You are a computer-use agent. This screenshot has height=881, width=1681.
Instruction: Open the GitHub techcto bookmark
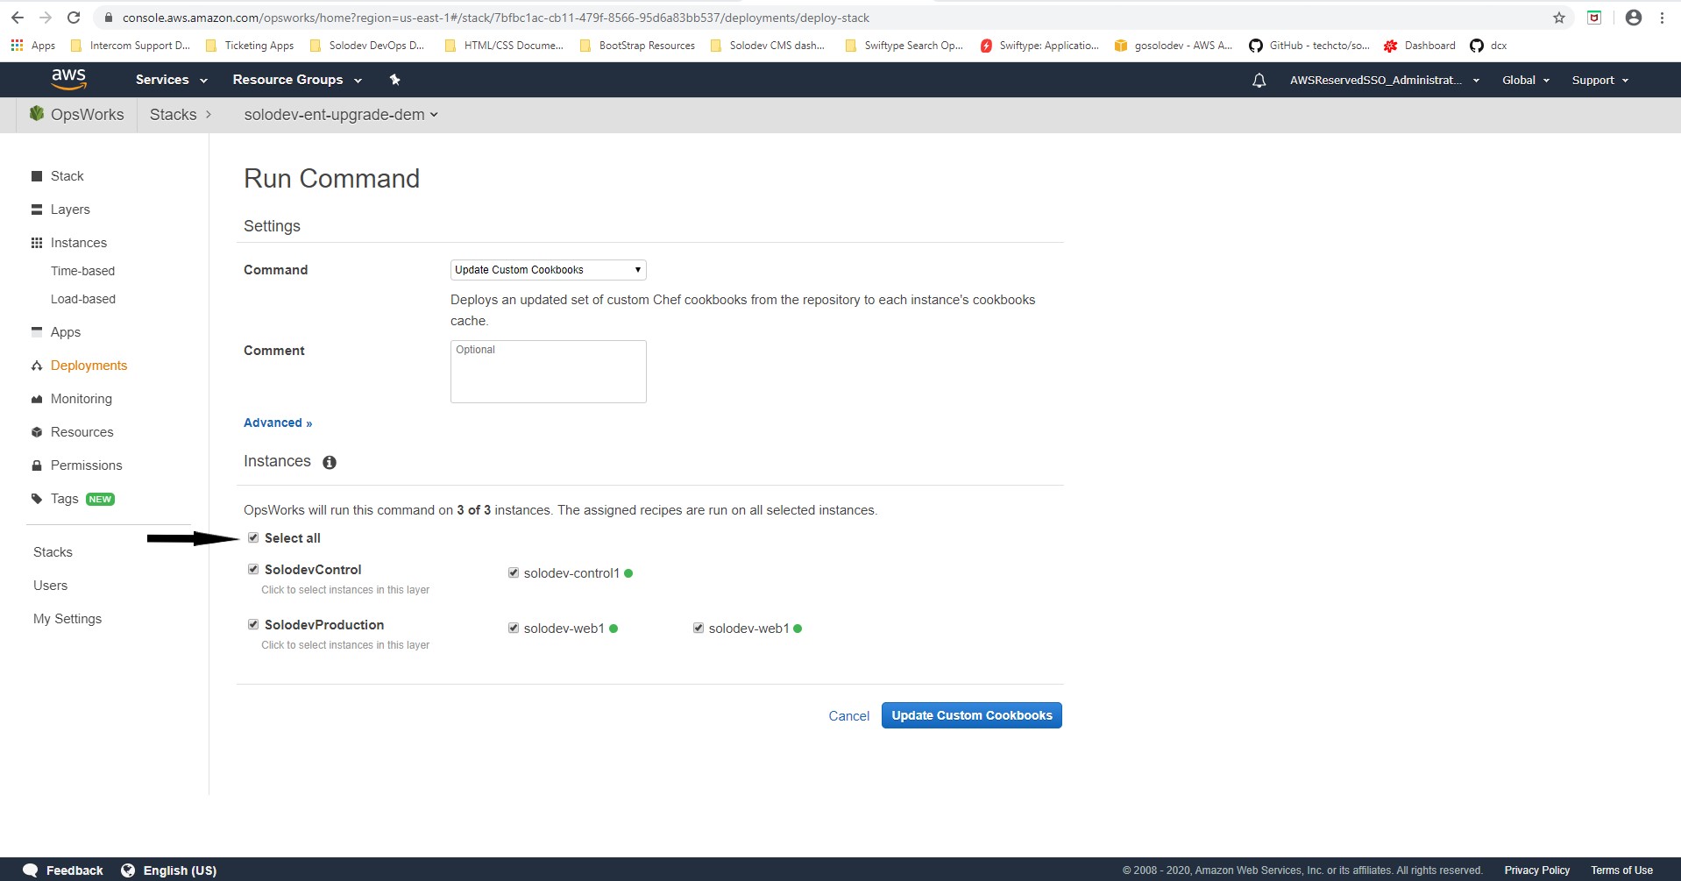(1309, 46)
